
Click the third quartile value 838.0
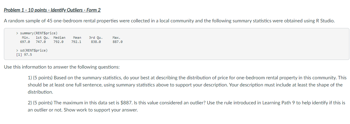(96, 42)
